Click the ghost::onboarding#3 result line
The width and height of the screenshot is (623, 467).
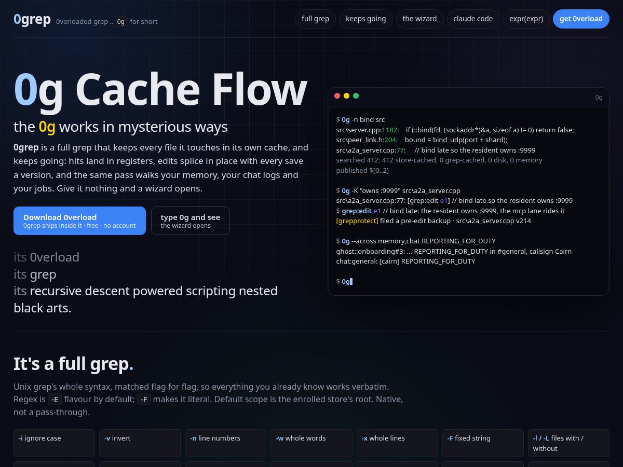click(x=454, y=251)
